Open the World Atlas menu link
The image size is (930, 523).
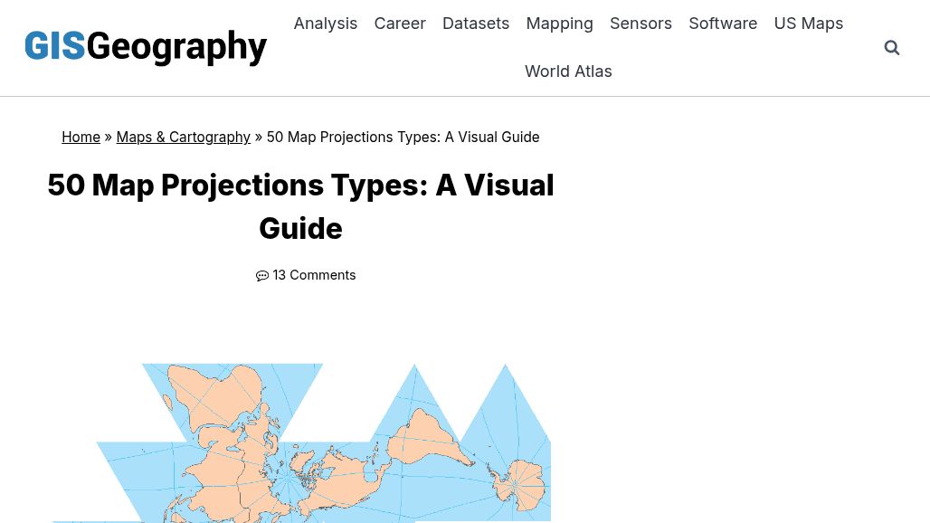(568, 71)
